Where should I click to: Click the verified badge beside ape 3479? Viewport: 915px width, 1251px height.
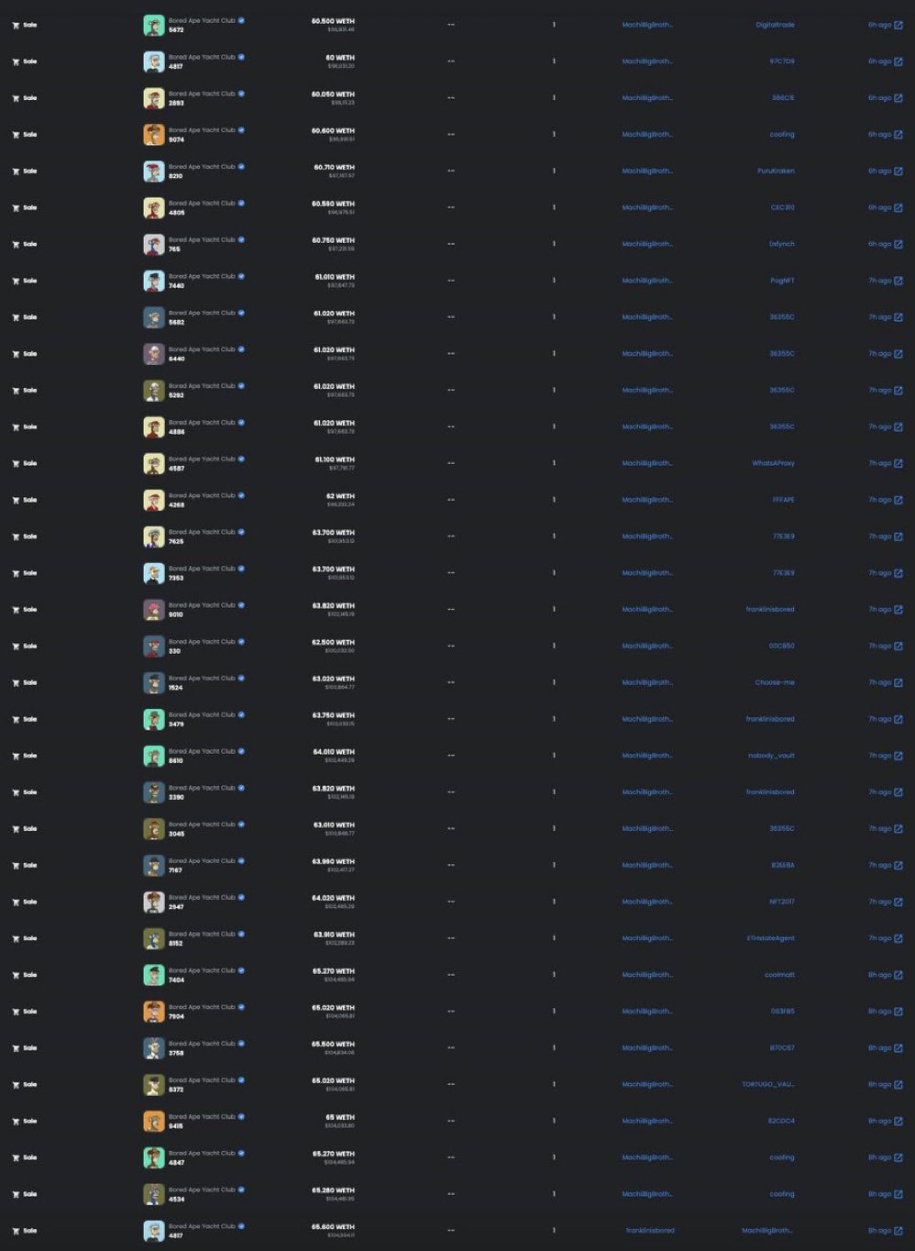(241, 714)
